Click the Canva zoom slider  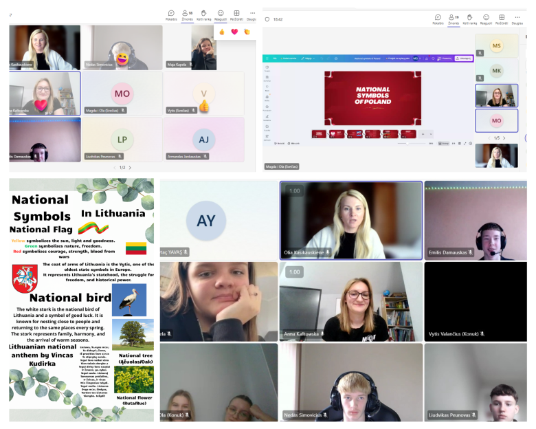pyautogui.click(x=407, y=144)
